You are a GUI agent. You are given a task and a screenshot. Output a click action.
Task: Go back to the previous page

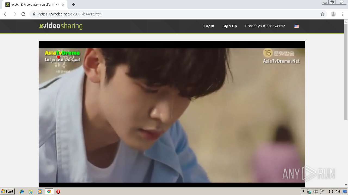[6, 14]
